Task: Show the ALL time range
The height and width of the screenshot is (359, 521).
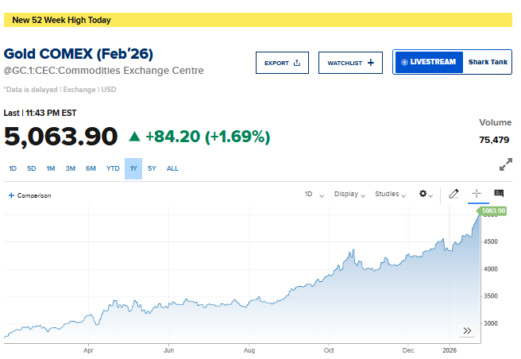Action: (x=172, y=168)
